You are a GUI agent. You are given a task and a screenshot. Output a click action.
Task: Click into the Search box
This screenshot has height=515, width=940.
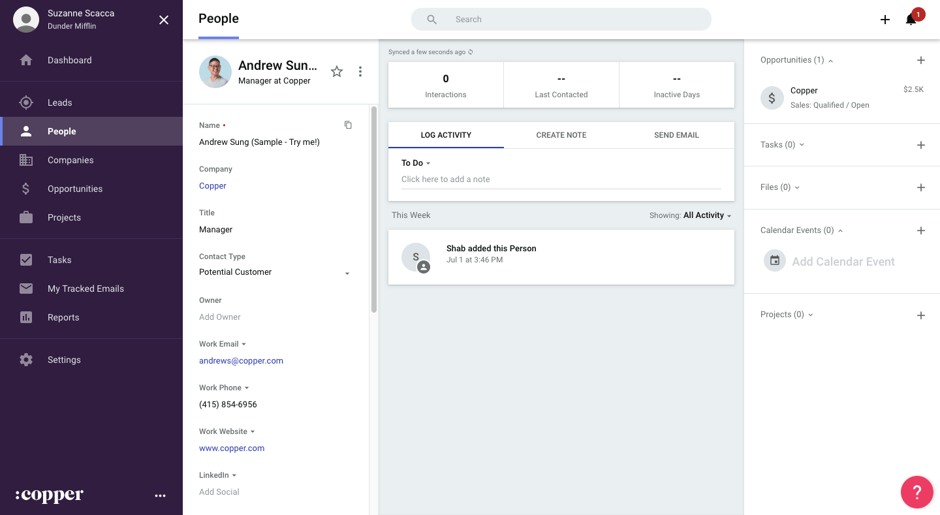click(561, 20)
